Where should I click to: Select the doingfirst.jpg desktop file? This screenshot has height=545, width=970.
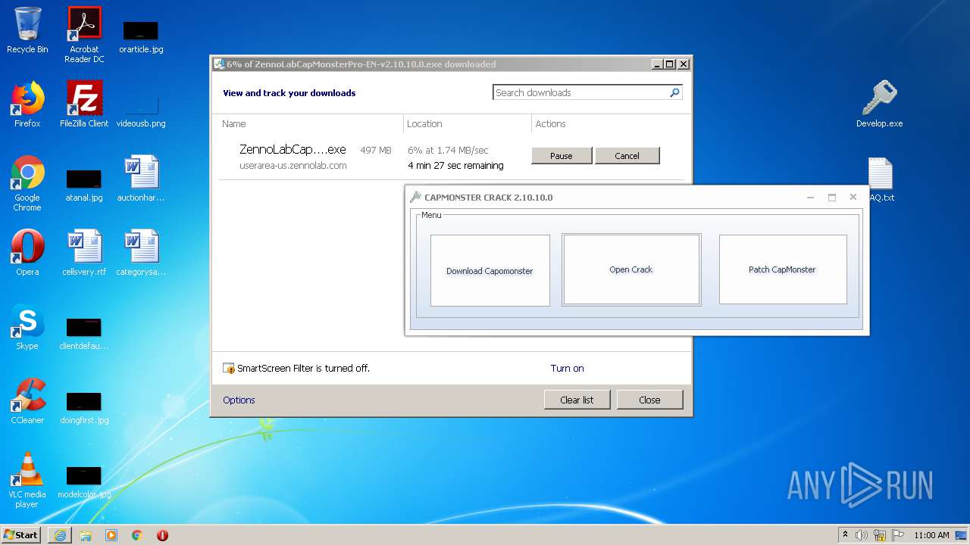(84, 407)
